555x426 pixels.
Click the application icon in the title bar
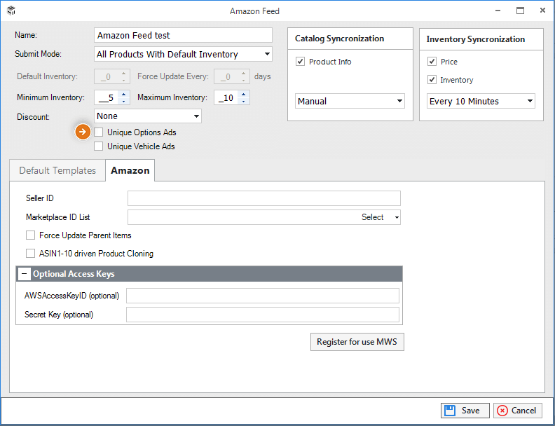click(x=11, y=11)
